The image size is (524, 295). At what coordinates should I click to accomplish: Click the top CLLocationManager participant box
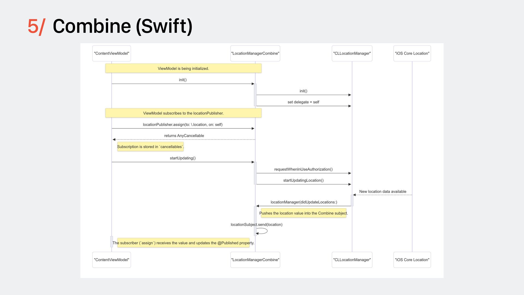click(x=352, y=53)
